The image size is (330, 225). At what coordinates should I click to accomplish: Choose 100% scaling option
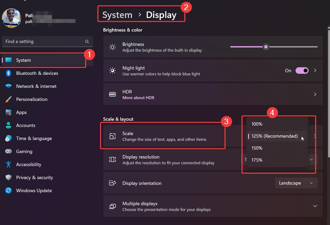pyautogui.click(x=257, y=124)
